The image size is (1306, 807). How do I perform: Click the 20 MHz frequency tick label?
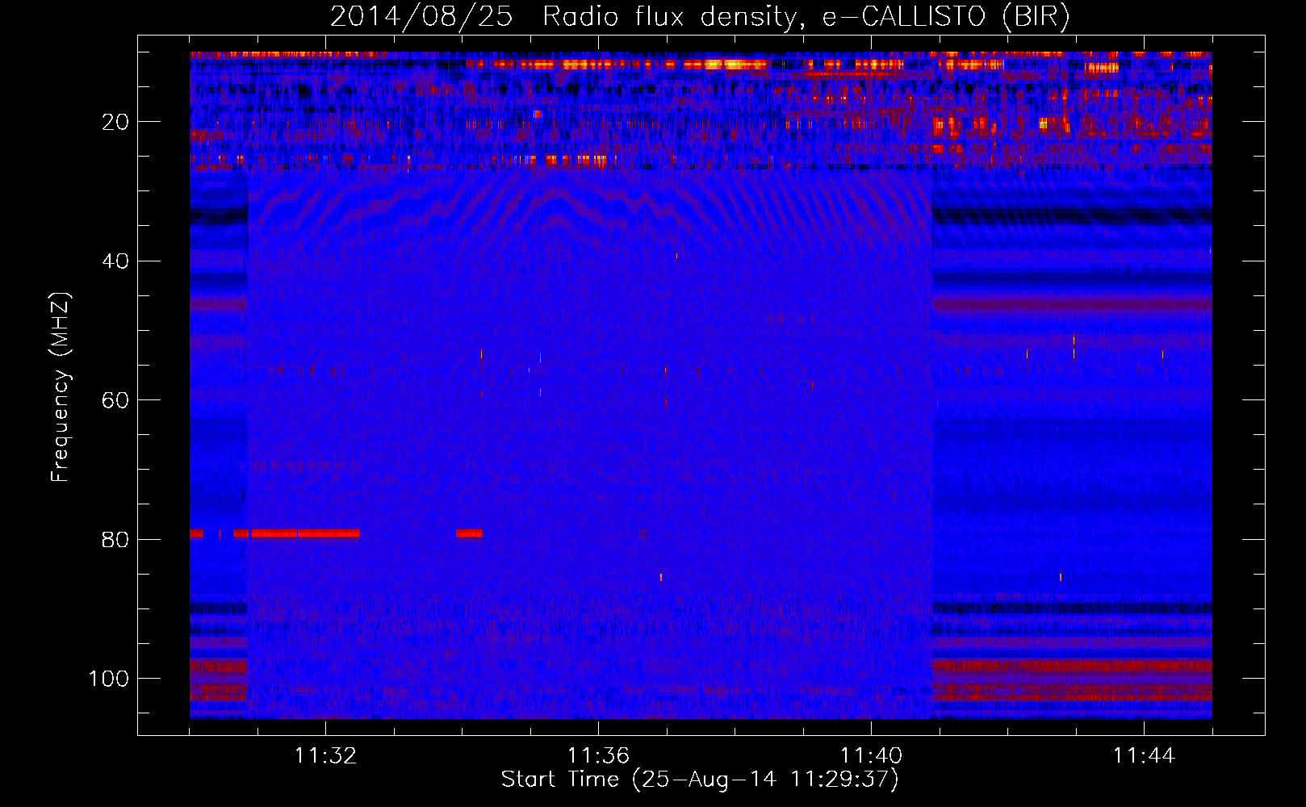[115, 122]
